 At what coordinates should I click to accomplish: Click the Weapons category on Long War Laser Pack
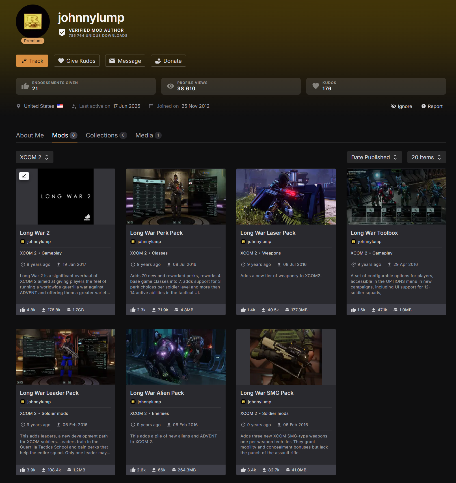coord(271,253)
